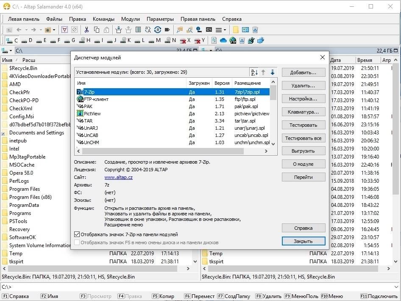Click the Unpack archive icon

pos(128,30)
